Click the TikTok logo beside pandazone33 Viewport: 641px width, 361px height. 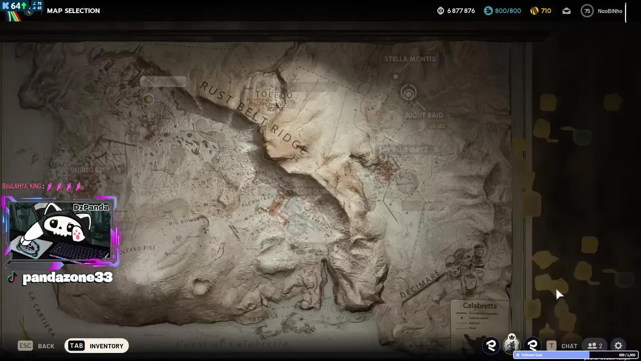coord(12,277)
